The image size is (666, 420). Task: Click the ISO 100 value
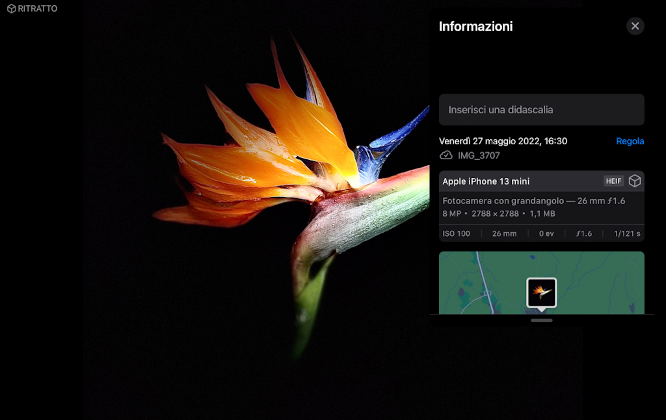point(456,233)
